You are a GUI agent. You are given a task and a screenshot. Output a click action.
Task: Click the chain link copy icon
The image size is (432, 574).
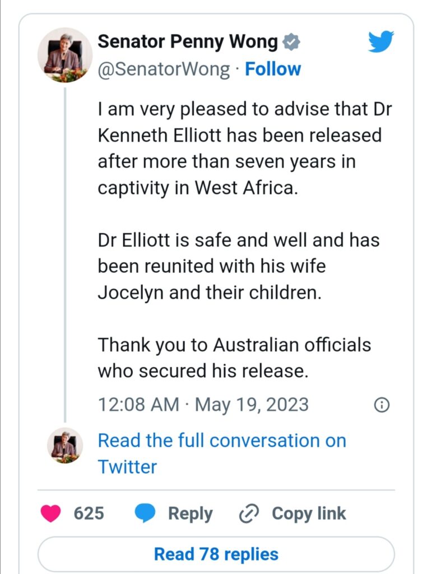tap(248, 514)
